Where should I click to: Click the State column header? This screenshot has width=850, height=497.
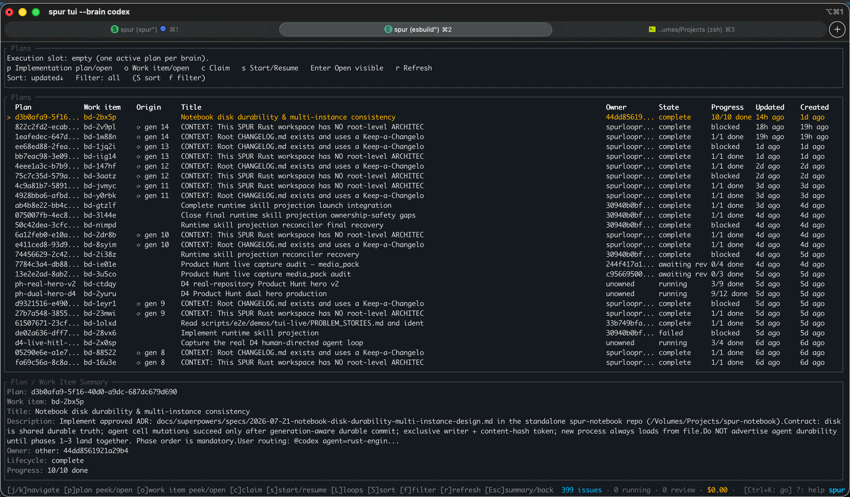pos(668,107)
